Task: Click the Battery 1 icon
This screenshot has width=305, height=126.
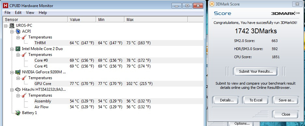Action: point(18,113)
